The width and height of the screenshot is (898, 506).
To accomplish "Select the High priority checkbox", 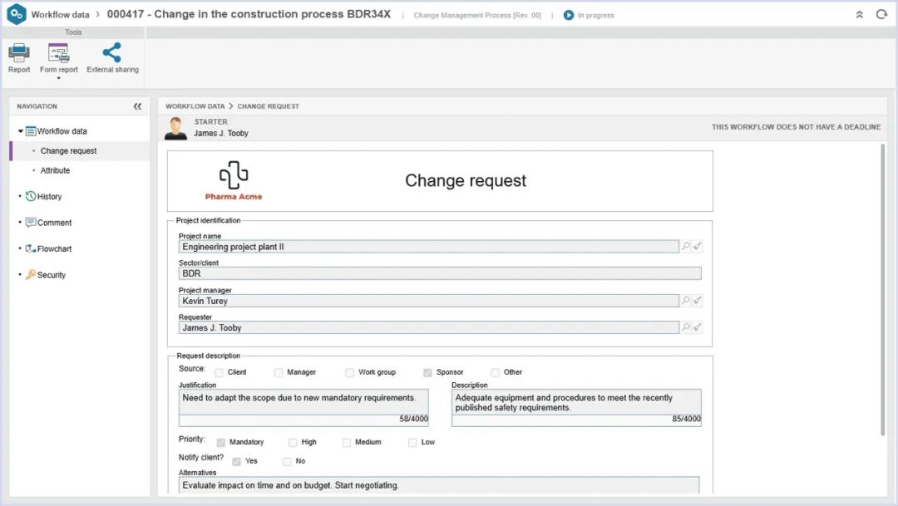I will coord(293,442).
